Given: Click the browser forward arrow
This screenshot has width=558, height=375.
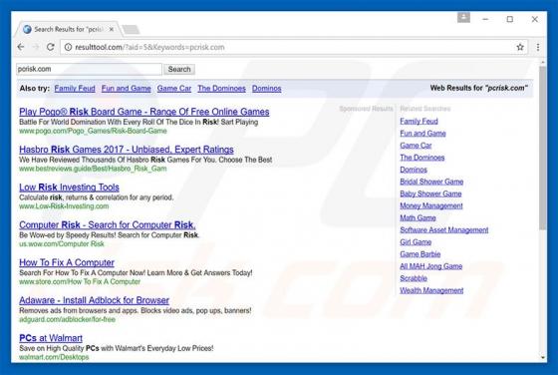Looking at the screenshot, I should [x=36, y=47].
